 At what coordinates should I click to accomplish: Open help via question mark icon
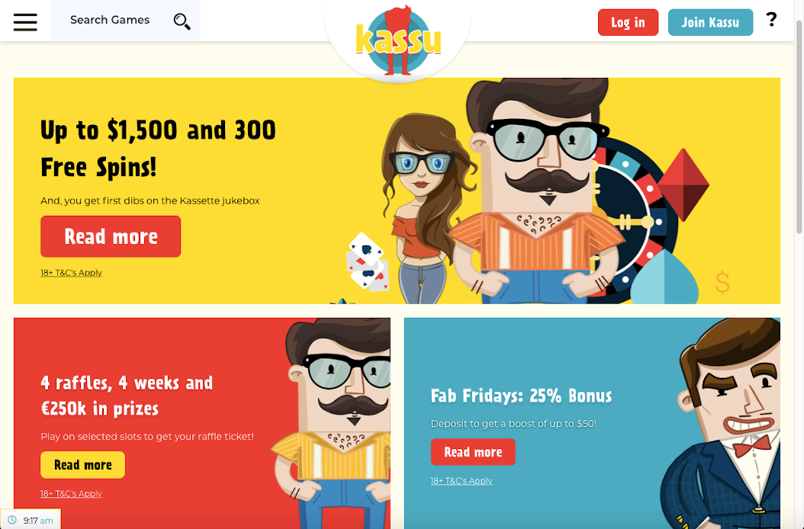(771, 20)
